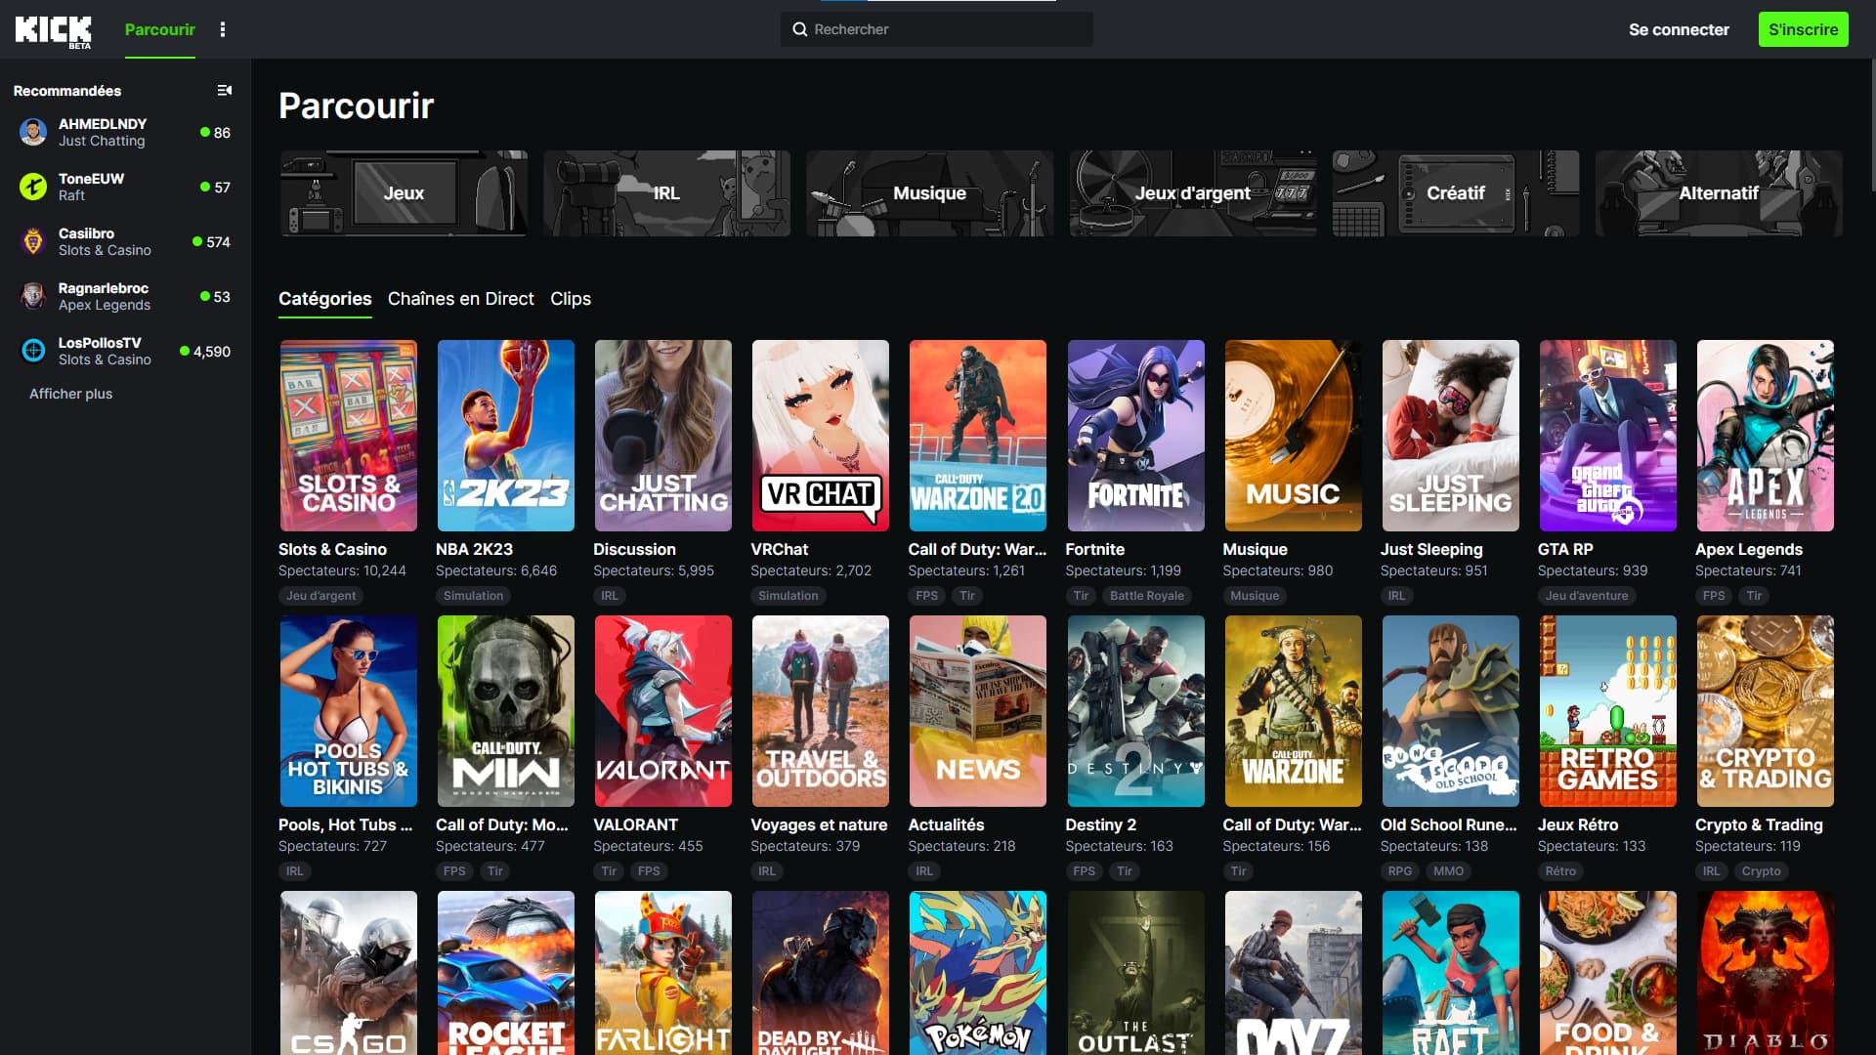Click the Battle Royale tag under Fortnite
The width and height of the screenshot is (1876, 1055).
[x=1146, y=596]
